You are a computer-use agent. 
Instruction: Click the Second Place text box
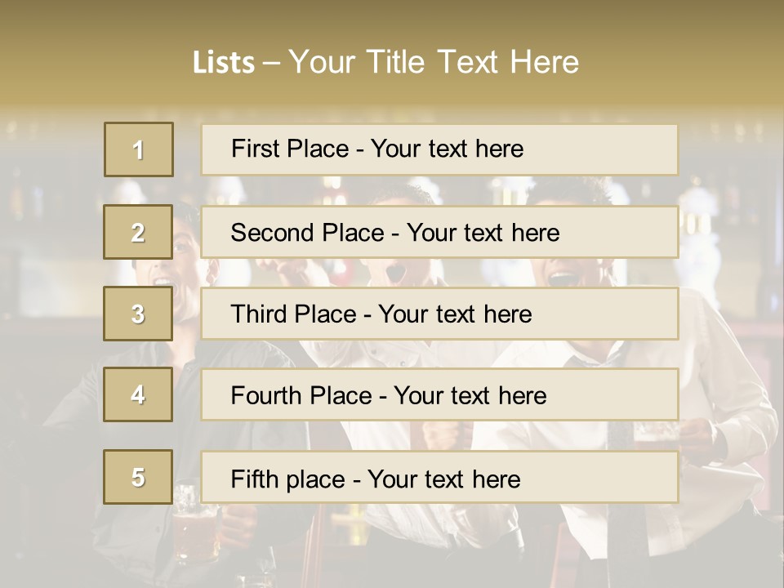point(439,232)
